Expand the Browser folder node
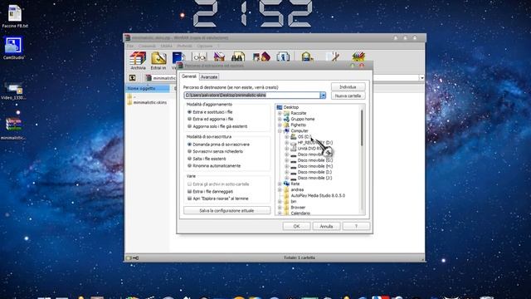 pyautogui.click(x=280, y=208)
